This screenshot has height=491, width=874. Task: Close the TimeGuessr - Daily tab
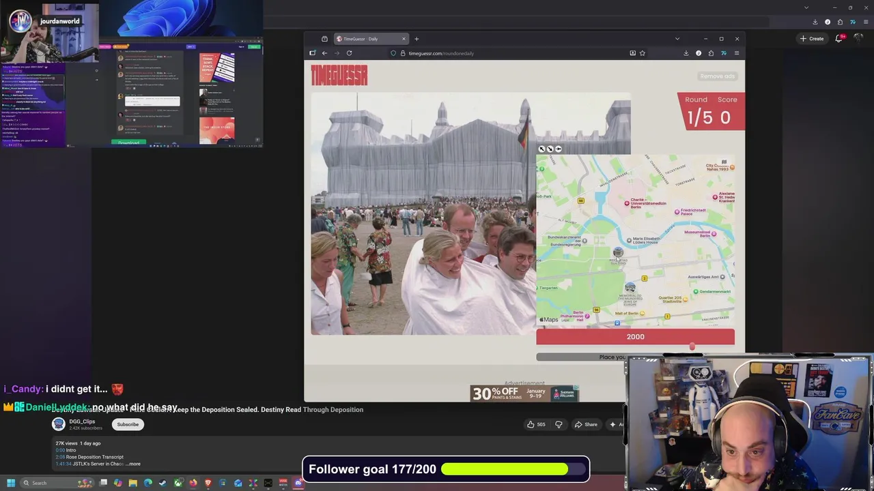click(403, 39)
